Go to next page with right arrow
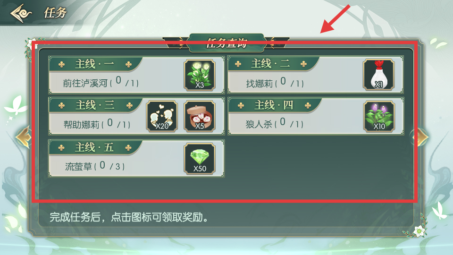Screen dimensions: 453x255 pos(420,137)
